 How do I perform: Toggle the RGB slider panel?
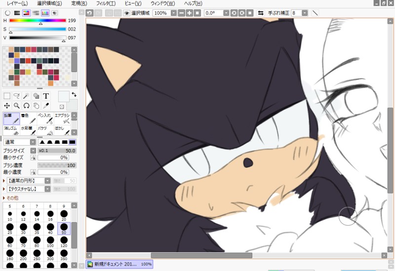click(17, 13)
